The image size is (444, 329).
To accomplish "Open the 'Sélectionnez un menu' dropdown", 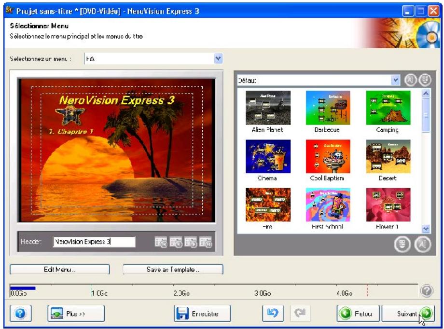I will pyautogui.click(x=218, y=58).
